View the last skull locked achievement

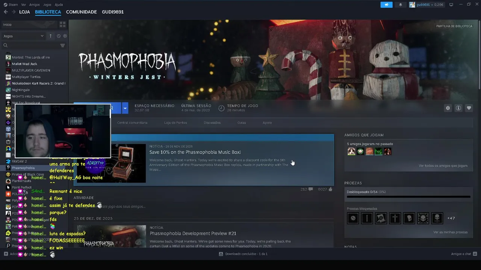(437, 218)
